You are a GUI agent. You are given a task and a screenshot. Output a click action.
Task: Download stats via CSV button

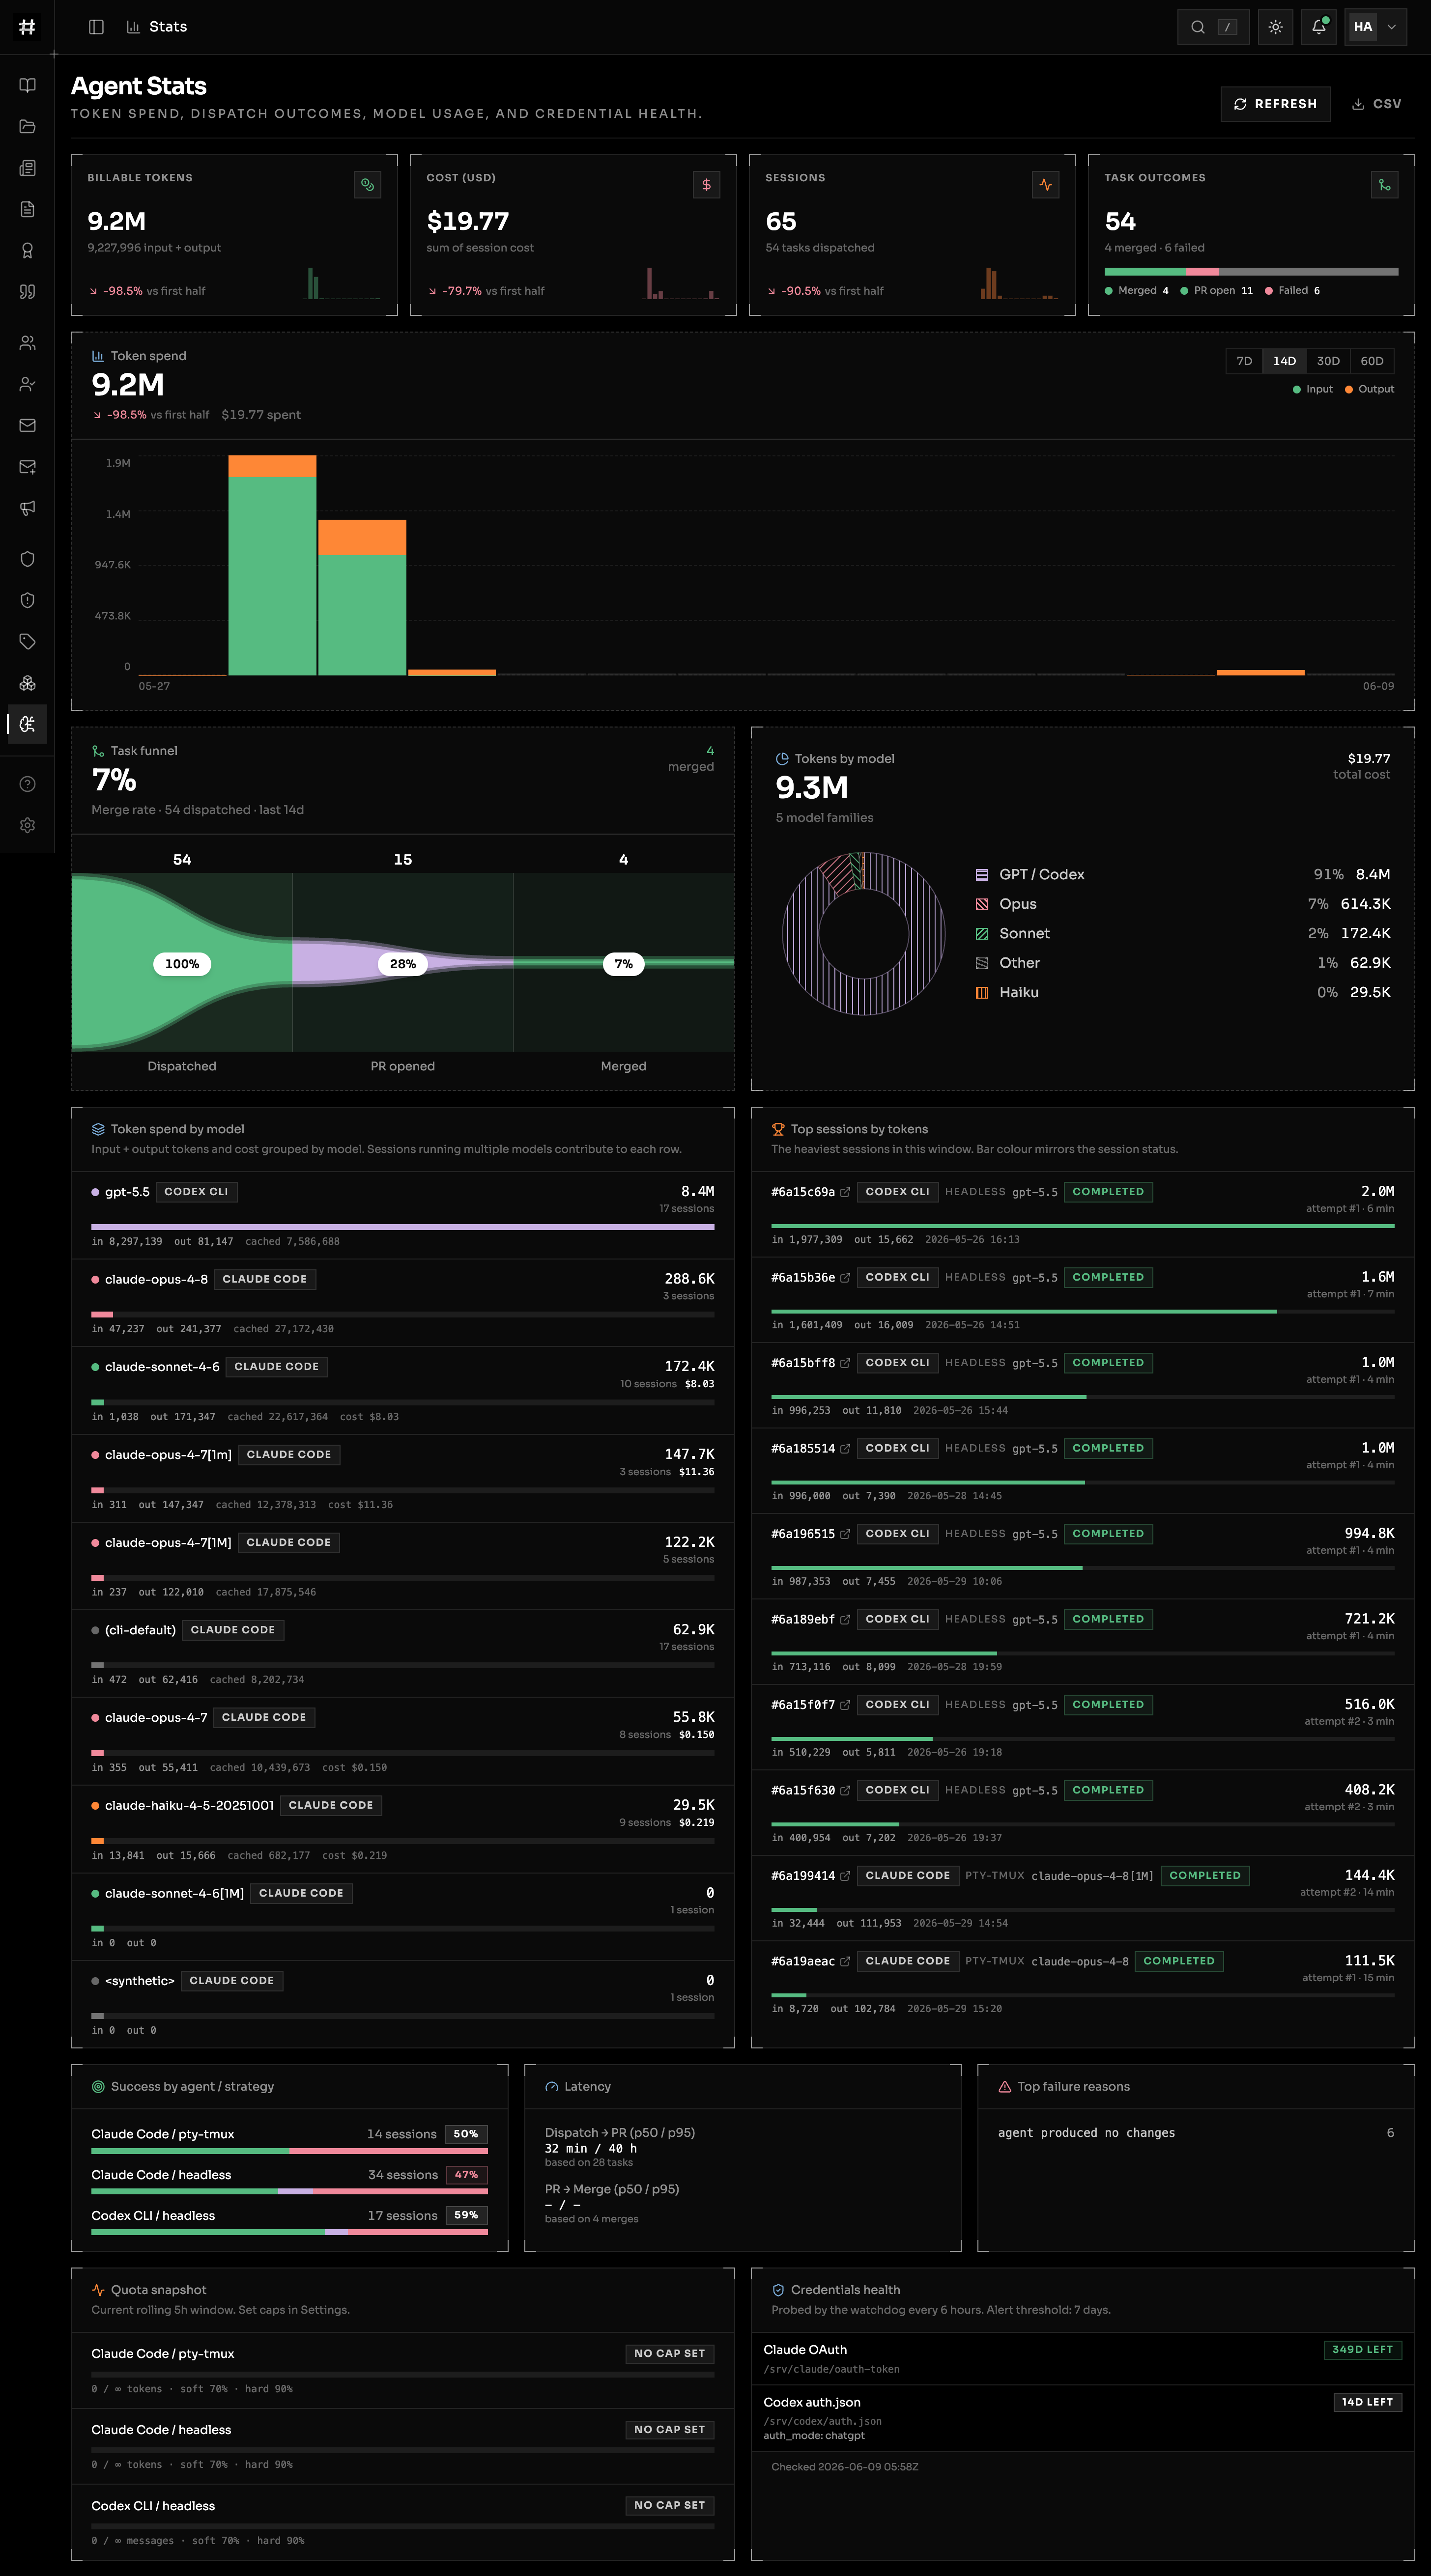pyautogui.click(x=1376, y=104)
